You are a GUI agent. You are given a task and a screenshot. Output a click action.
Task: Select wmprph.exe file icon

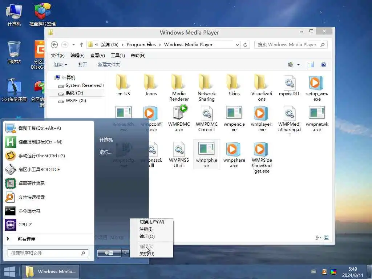[206, 149]
